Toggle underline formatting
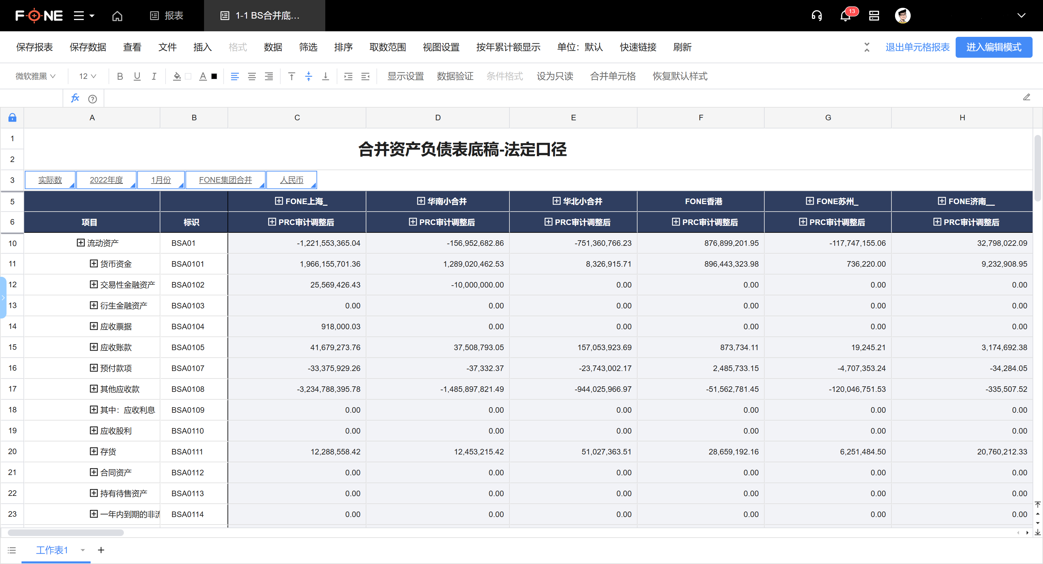 click(x=137, y=76)
